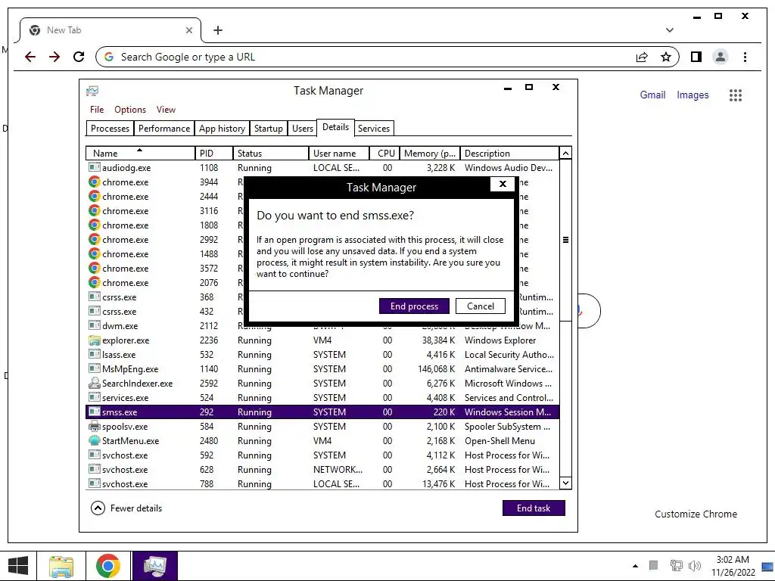Click the Task Manager title bar icon
This screenshot has width=775, height=581.
pyautogui.click(x=92, y=91)
